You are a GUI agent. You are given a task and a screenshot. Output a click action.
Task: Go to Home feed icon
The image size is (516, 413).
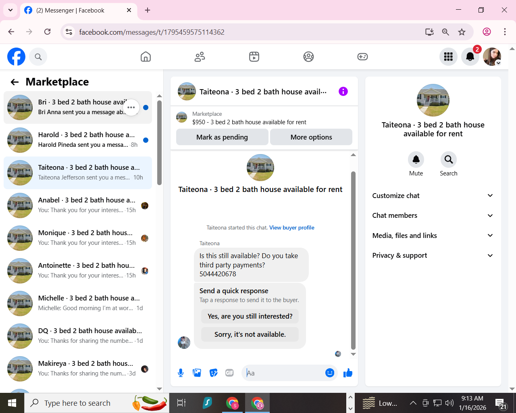146,57
